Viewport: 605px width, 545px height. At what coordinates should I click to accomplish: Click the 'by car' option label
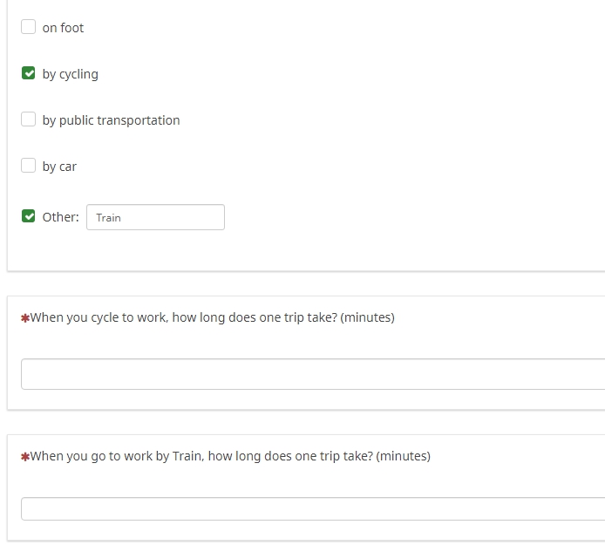pos(59,167)
